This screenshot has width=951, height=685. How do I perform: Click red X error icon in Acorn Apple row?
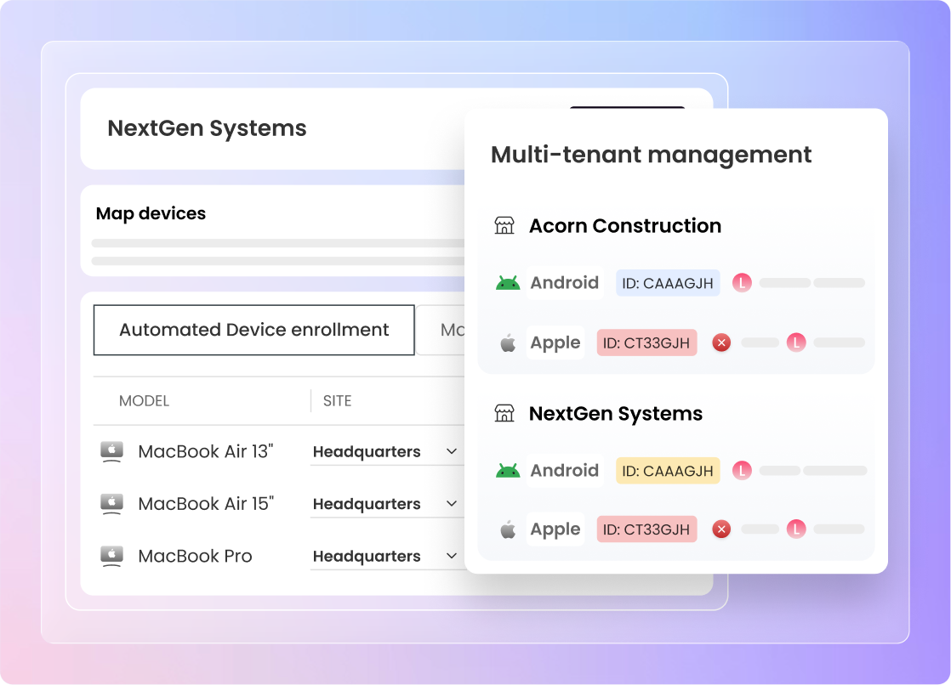pyautogui.click(x=721, y=342)
